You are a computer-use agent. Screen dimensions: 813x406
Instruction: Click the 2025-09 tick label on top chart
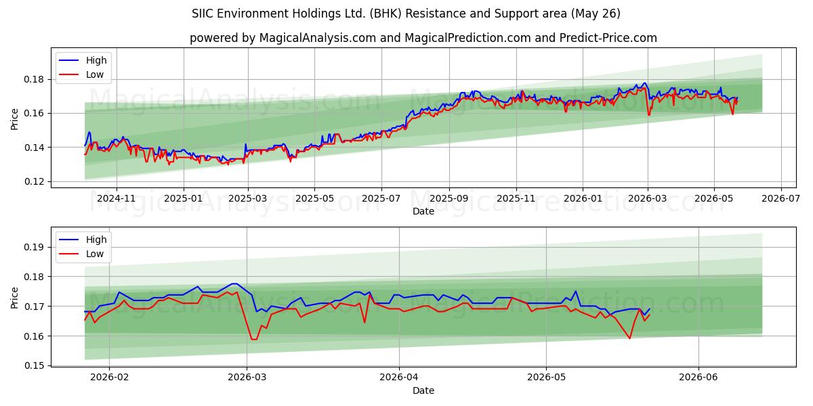tap(449, 198)
